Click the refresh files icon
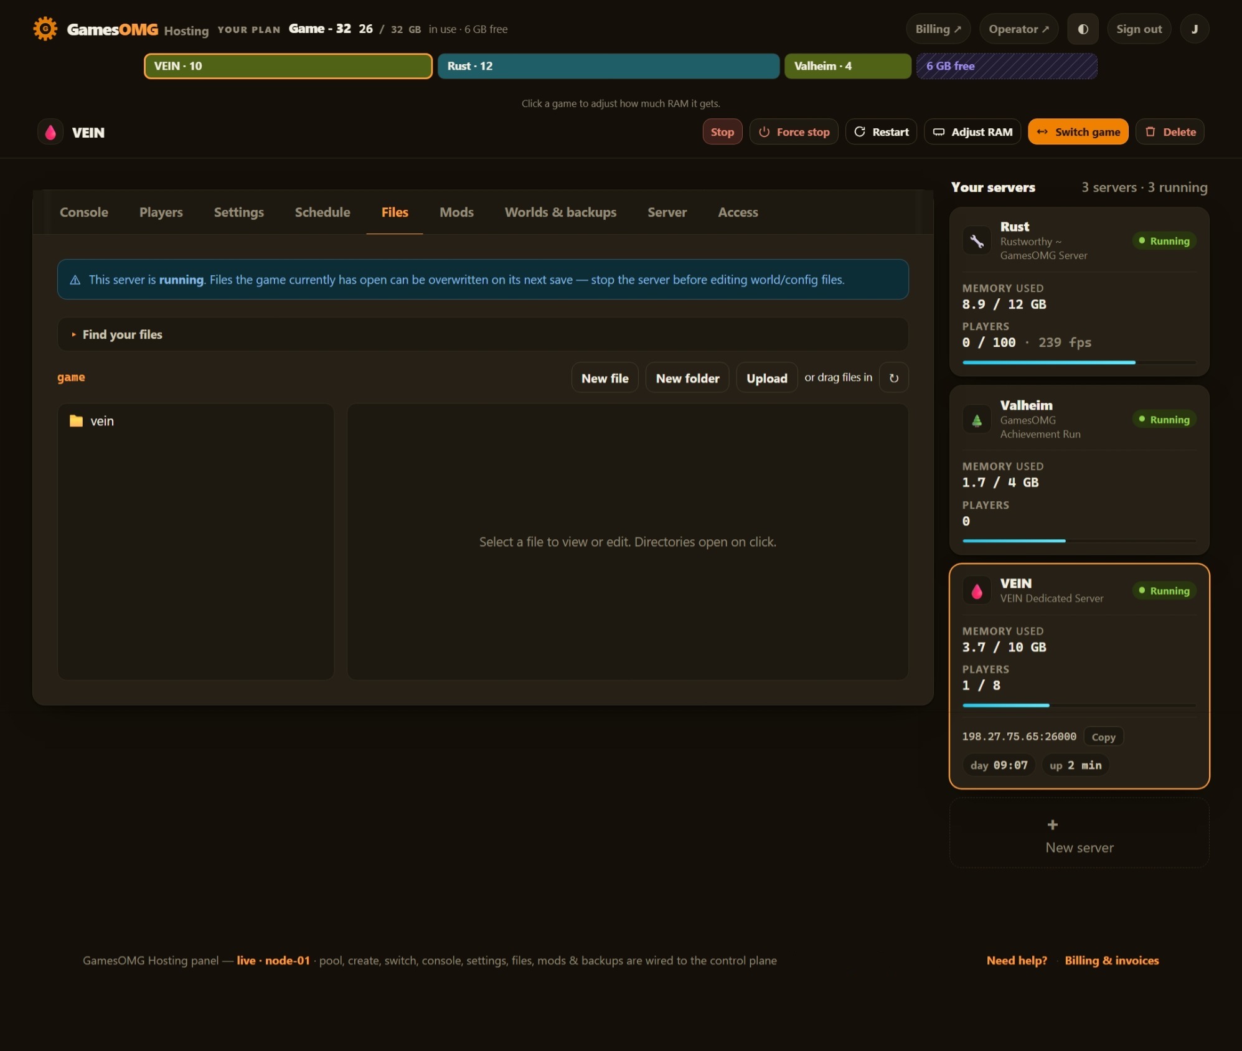Viewport: 1242px width, 1051px height. tap(893, 378)
